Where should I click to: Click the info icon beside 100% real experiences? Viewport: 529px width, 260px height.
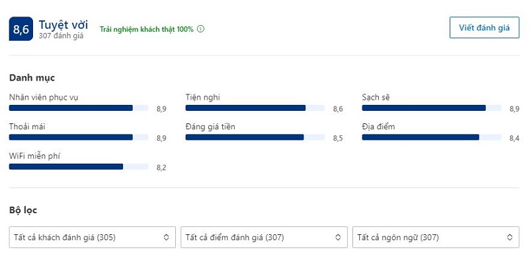coord(201,29)
